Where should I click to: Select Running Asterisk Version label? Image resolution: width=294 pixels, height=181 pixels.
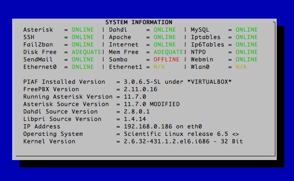[x=68, y=97]
